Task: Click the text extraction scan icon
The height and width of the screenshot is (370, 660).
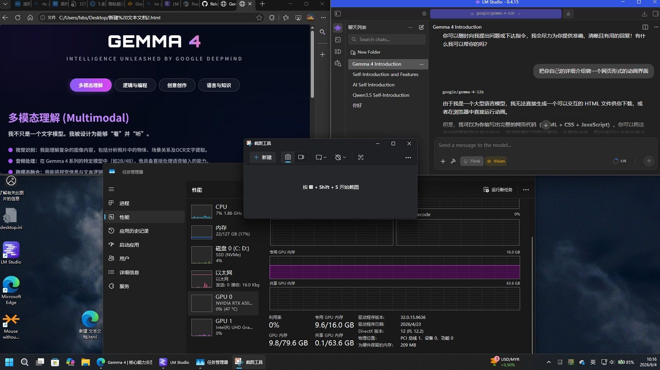Action: [x=361, y=157]
